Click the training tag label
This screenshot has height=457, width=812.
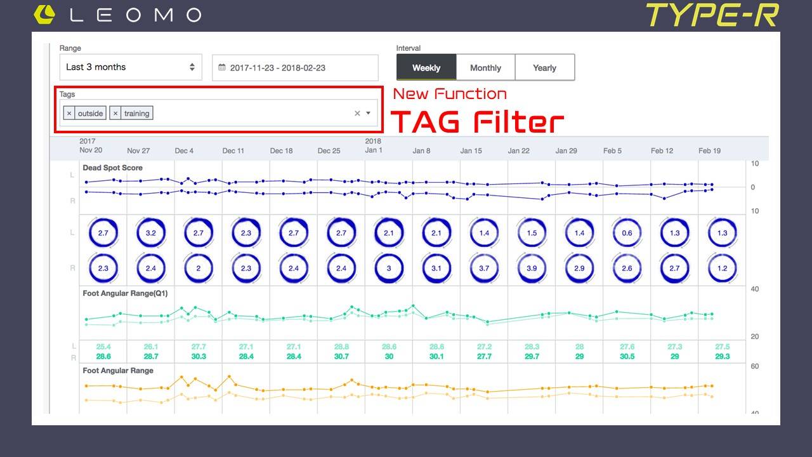(136, 113)
